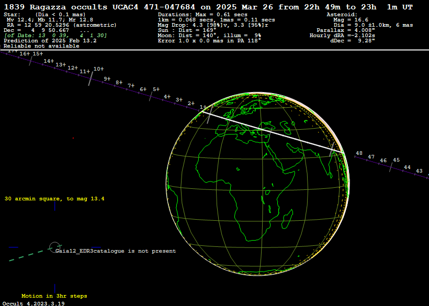Click 'Hourly dRA =-2.102s'

(342, 35)
